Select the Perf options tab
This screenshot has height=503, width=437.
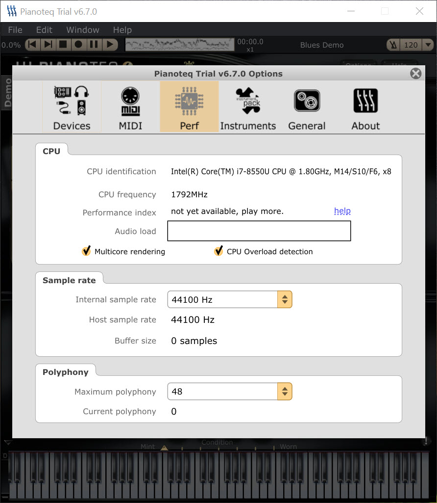tap(189, 107)
